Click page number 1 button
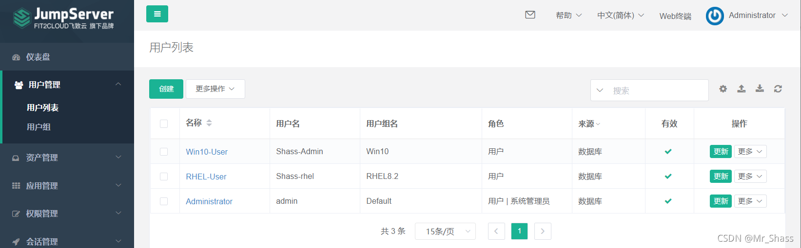801x248 pixels. click(x=520, y=231)
